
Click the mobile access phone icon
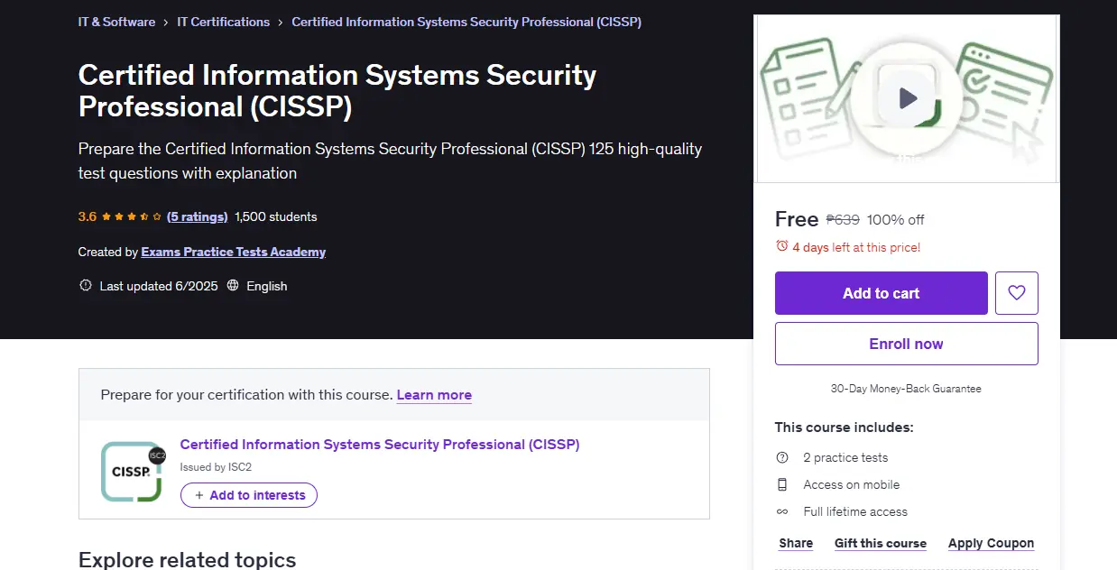coord(782,484)
